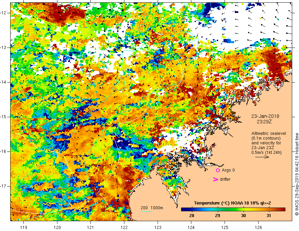Click the magenta Argo circle legend symbol
299x231 pixels.
tap(218, 170)
